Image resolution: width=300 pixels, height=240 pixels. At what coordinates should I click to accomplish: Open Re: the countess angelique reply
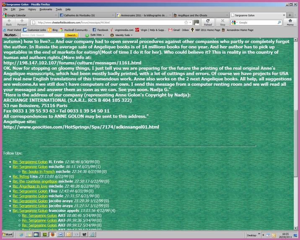pyautogui.click(x=35, y=181)
